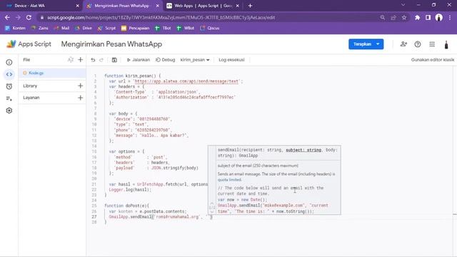Place cursor on the var url code line
Image resolution: width=457 pixels, height=257 pixels.
176,81
